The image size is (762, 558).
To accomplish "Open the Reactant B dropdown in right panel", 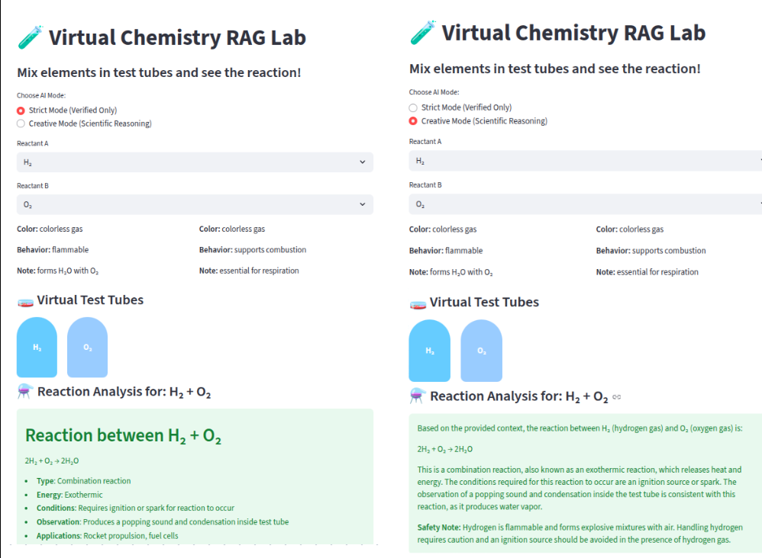I will pyautogui.click(x=585, y=204).
